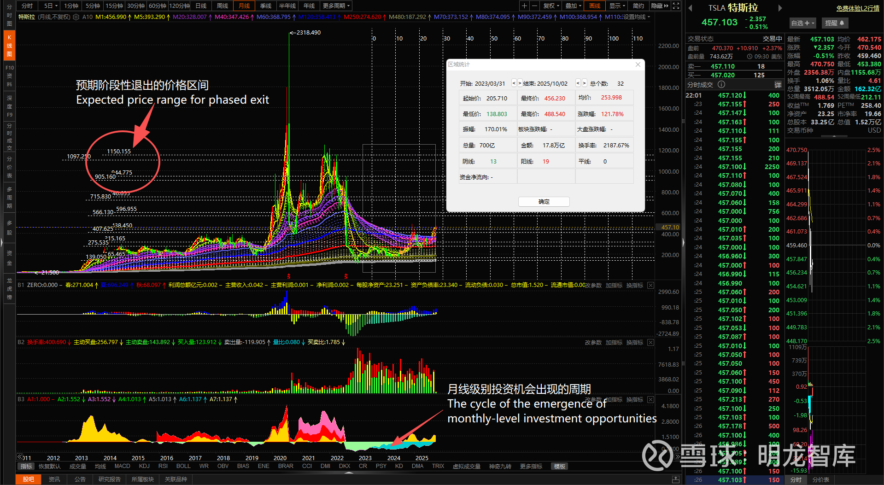
Task: Open 深度F9 in the sidebar
Action: click(9, 106)
